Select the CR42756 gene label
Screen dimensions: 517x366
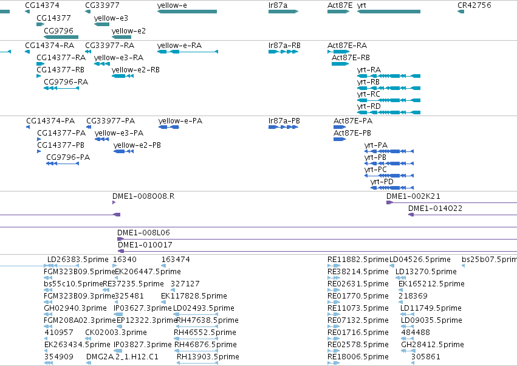click(x=474, y=5)
